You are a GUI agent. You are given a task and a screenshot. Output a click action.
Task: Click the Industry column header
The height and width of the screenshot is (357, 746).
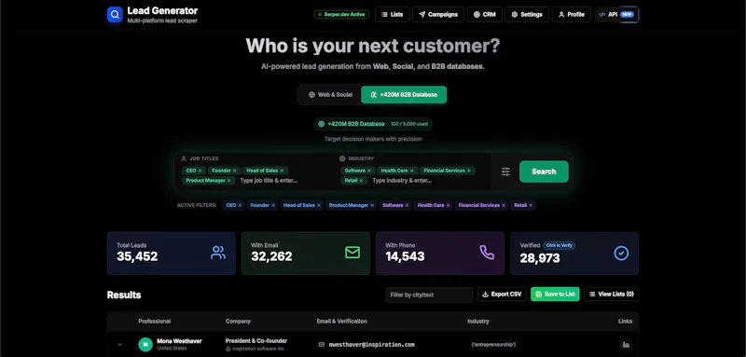(478, 322)
